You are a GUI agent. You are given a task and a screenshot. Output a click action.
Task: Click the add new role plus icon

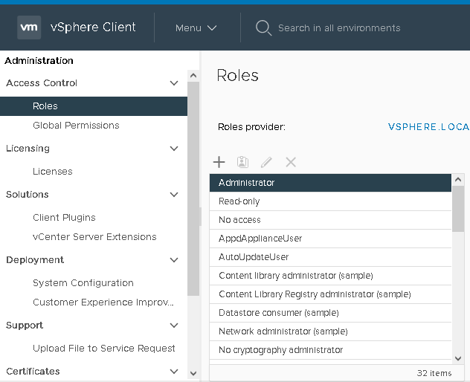coord(219,162)
